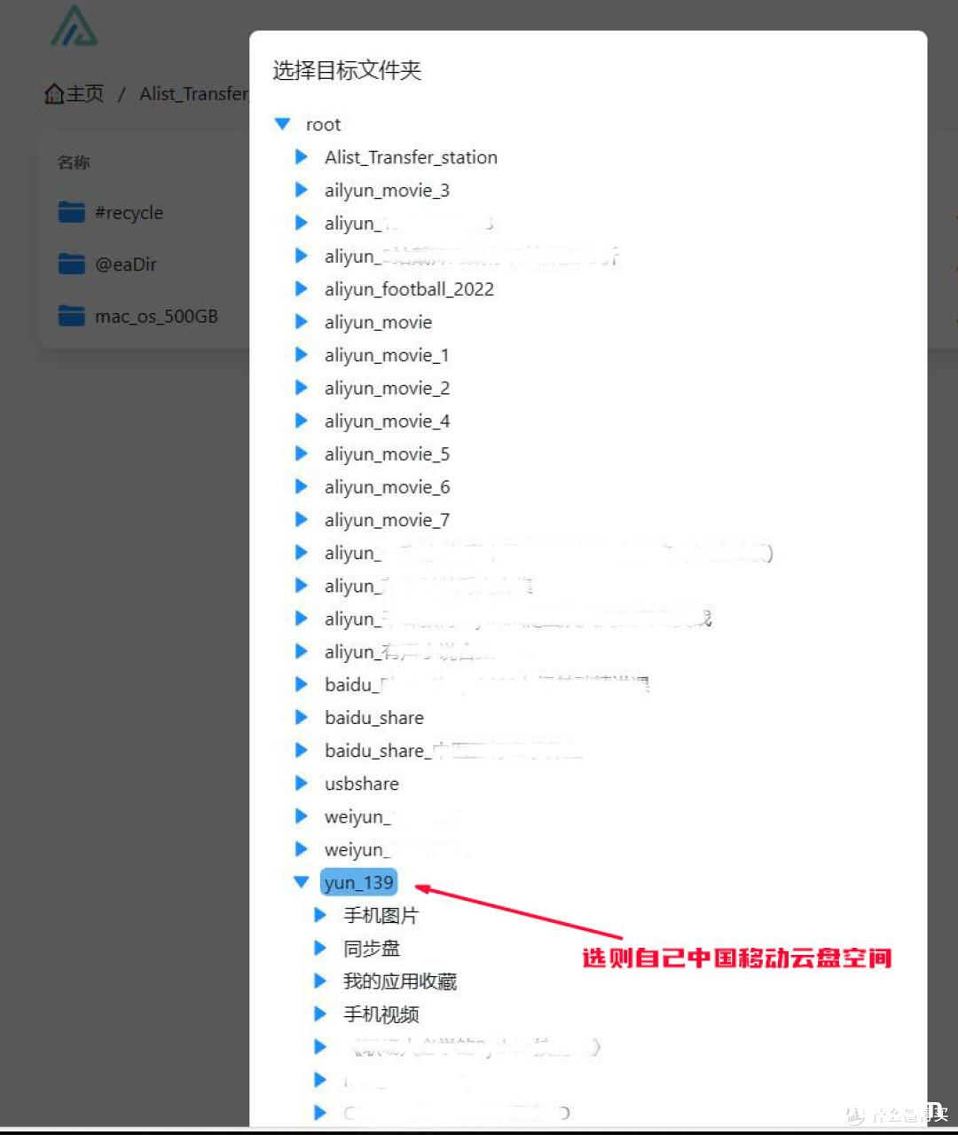Open the mac_os_500GB folder icon

(71, 316)
